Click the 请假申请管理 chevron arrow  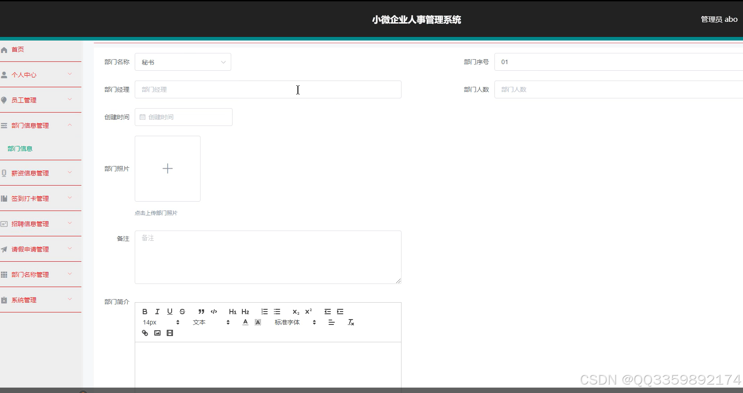pyautogui.click(x=70, y=249)
